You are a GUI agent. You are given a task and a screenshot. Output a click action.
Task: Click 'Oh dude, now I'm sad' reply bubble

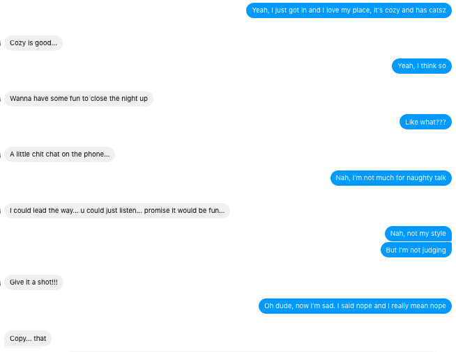pos(355,306)
